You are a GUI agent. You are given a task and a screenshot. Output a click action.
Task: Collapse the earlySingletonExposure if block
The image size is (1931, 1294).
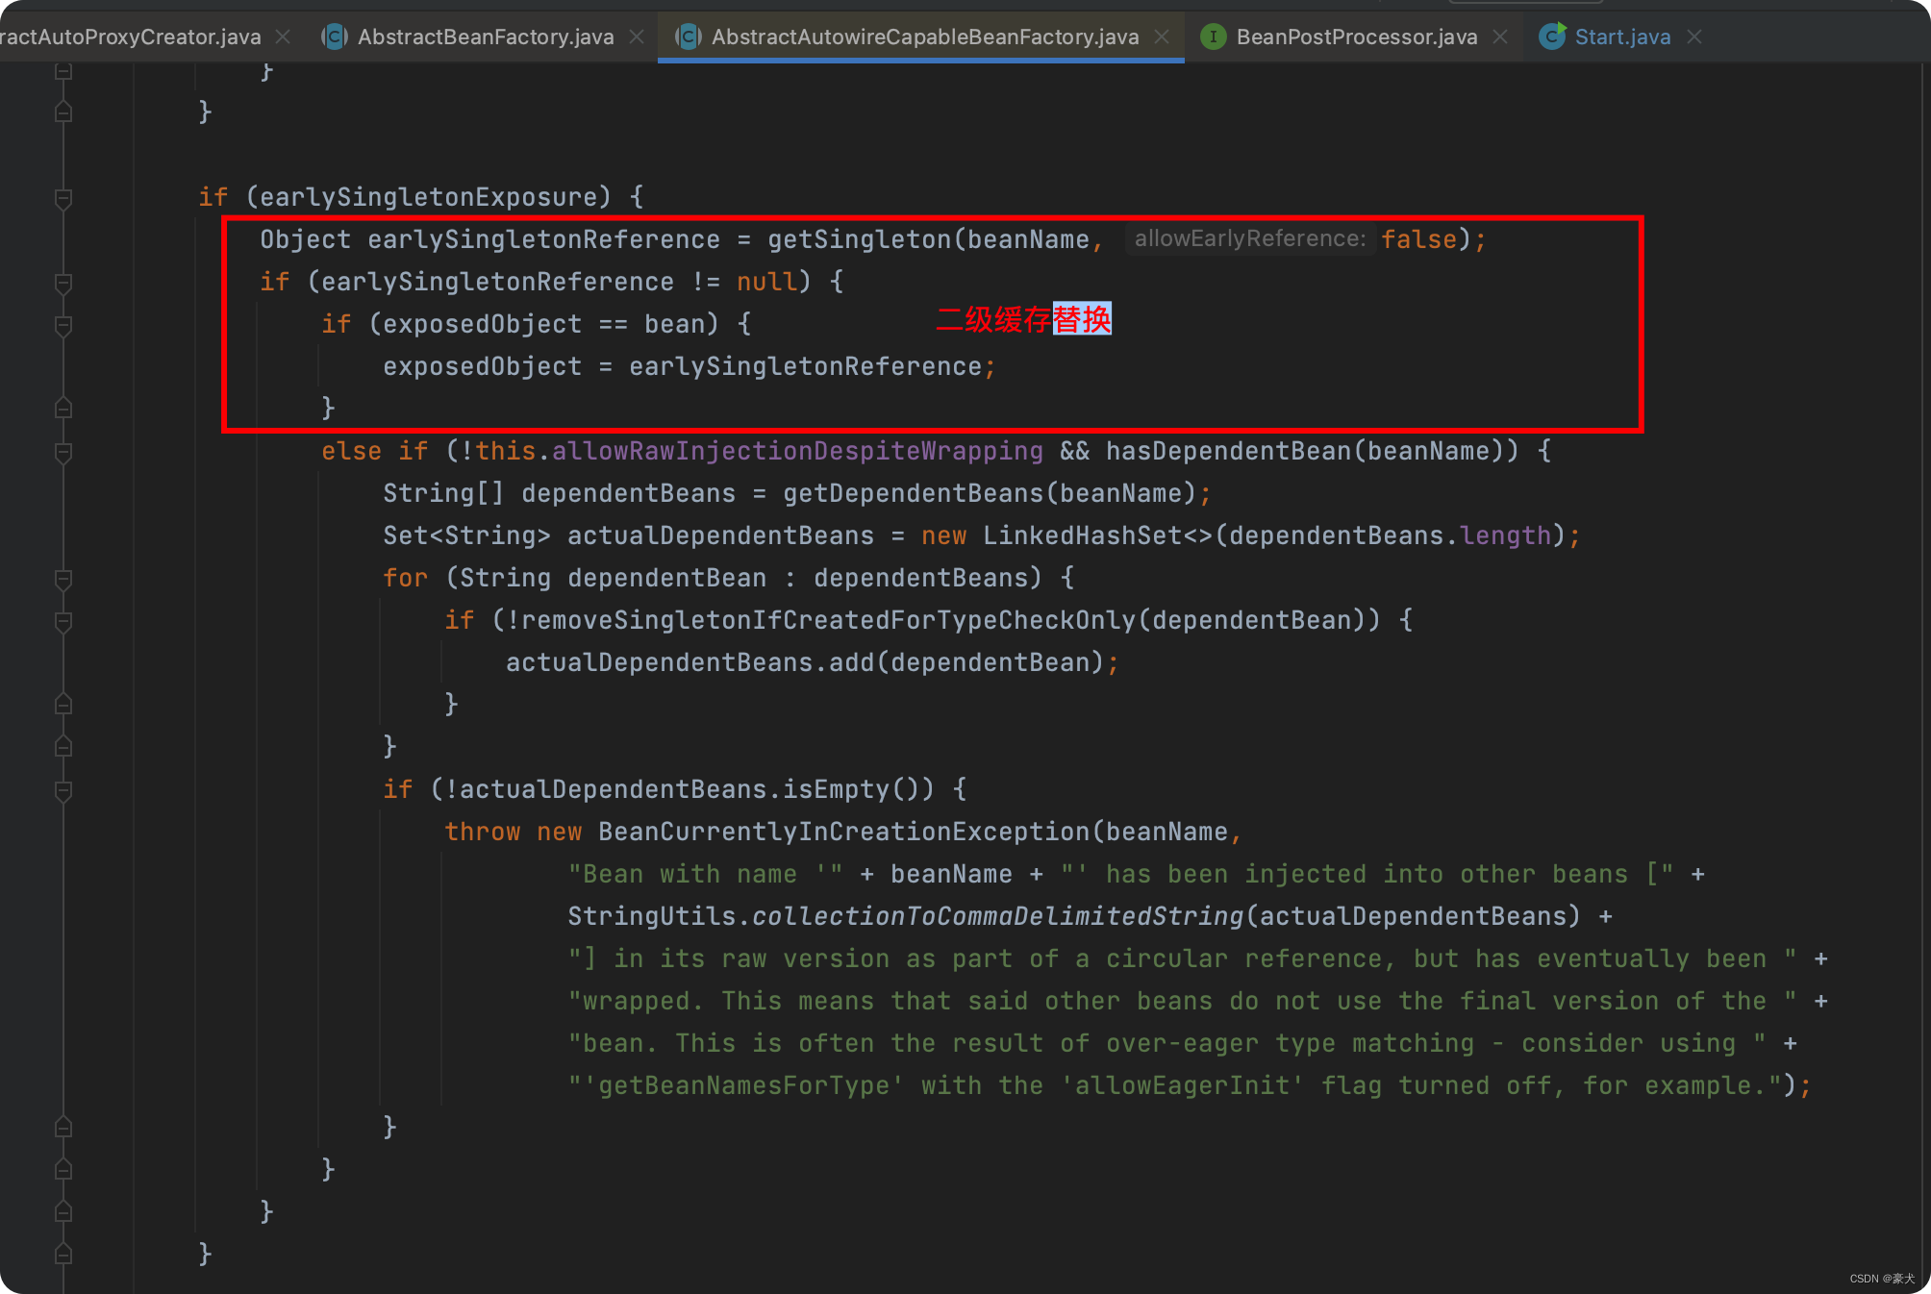pos(63,198)
